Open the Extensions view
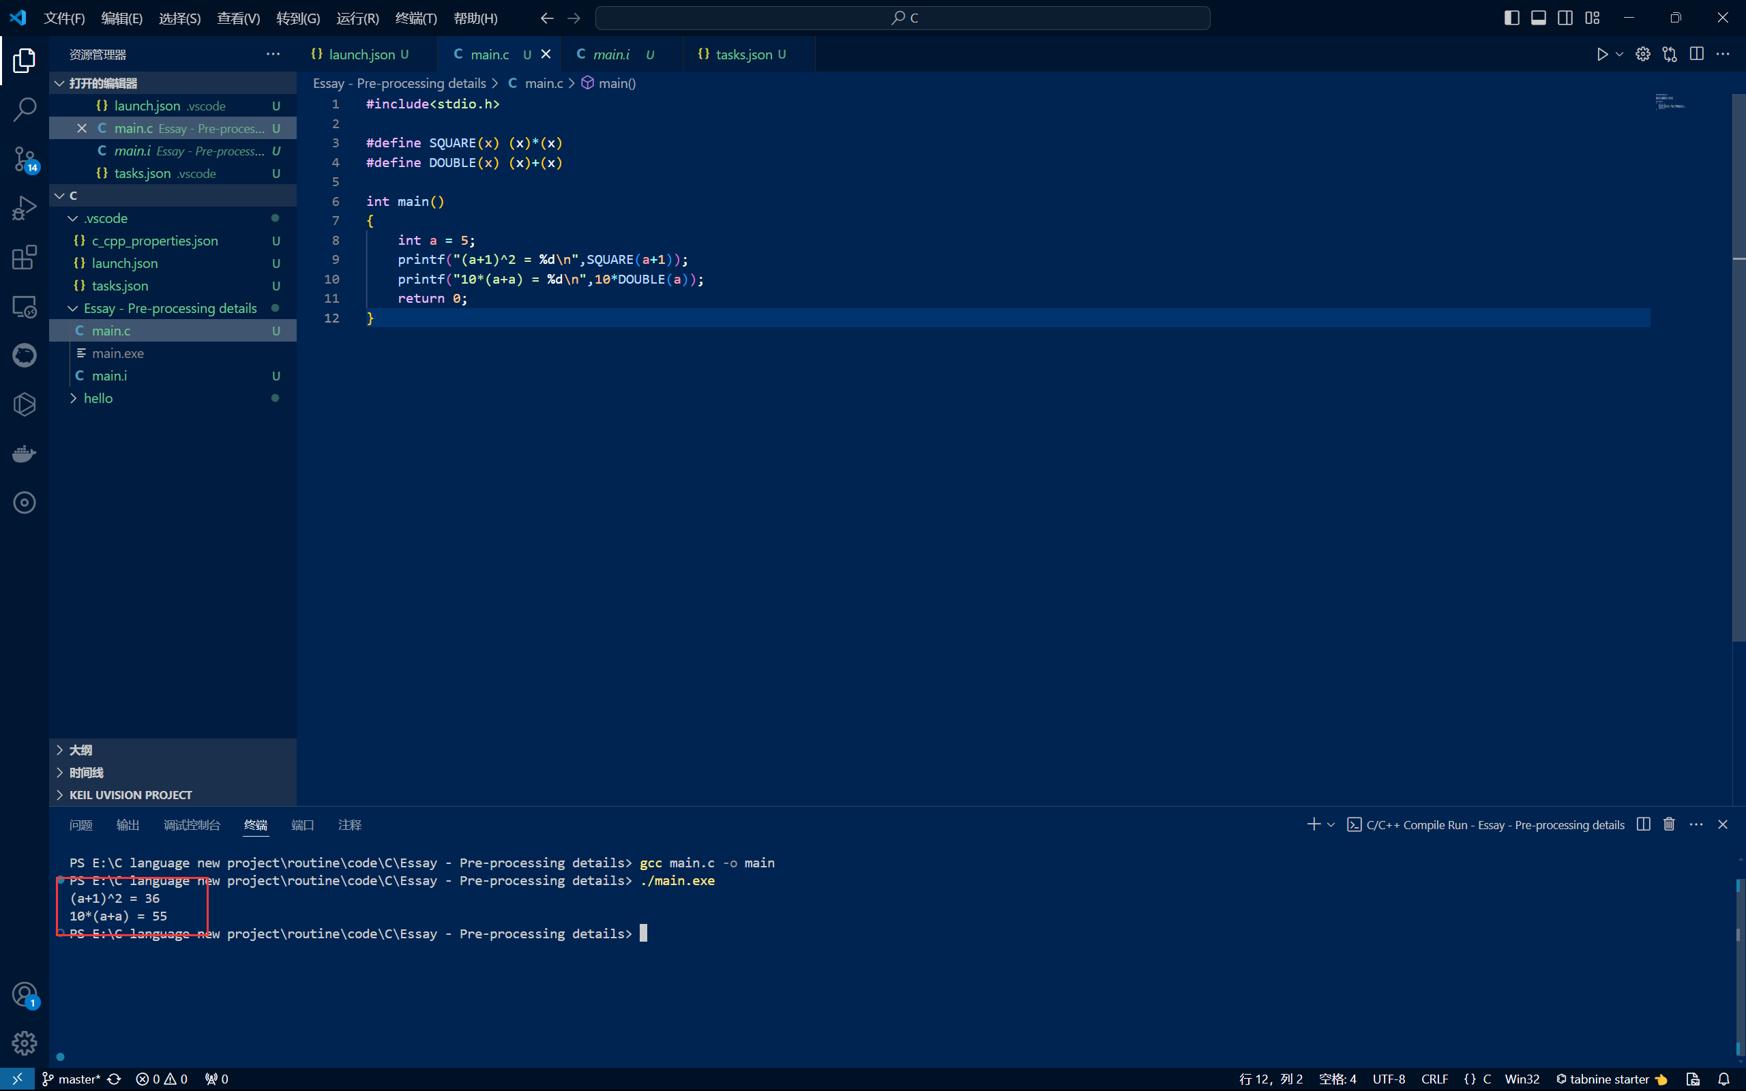Image resolution: width=1746 pixels, height=1091 pixels. (25, 257)
